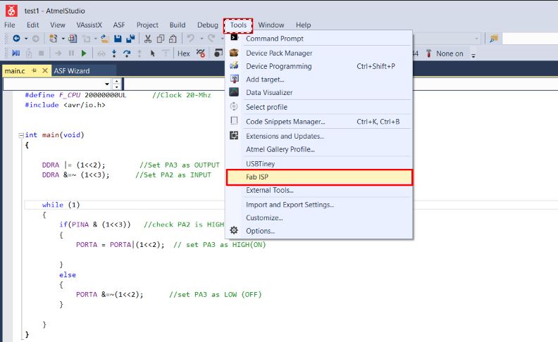
Task: Launch Device Programming from the menu
Action: pyautogui.click(x=319, y=66)
